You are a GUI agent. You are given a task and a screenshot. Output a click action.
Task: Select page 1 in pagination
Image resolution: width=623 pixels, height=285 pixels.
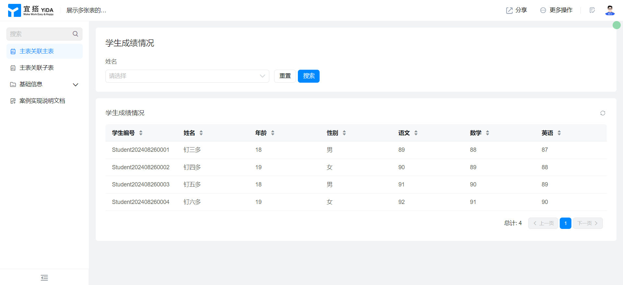coord(566,223)
